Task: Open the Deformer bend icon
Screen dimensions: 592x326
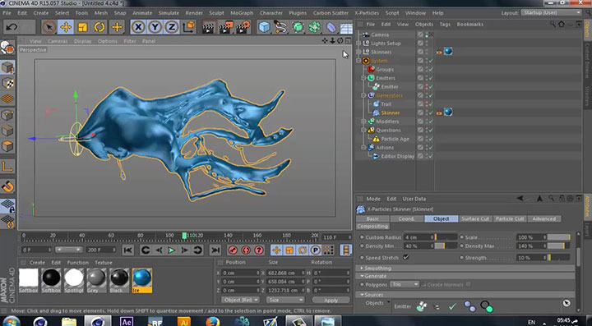Action: (331, 27)
